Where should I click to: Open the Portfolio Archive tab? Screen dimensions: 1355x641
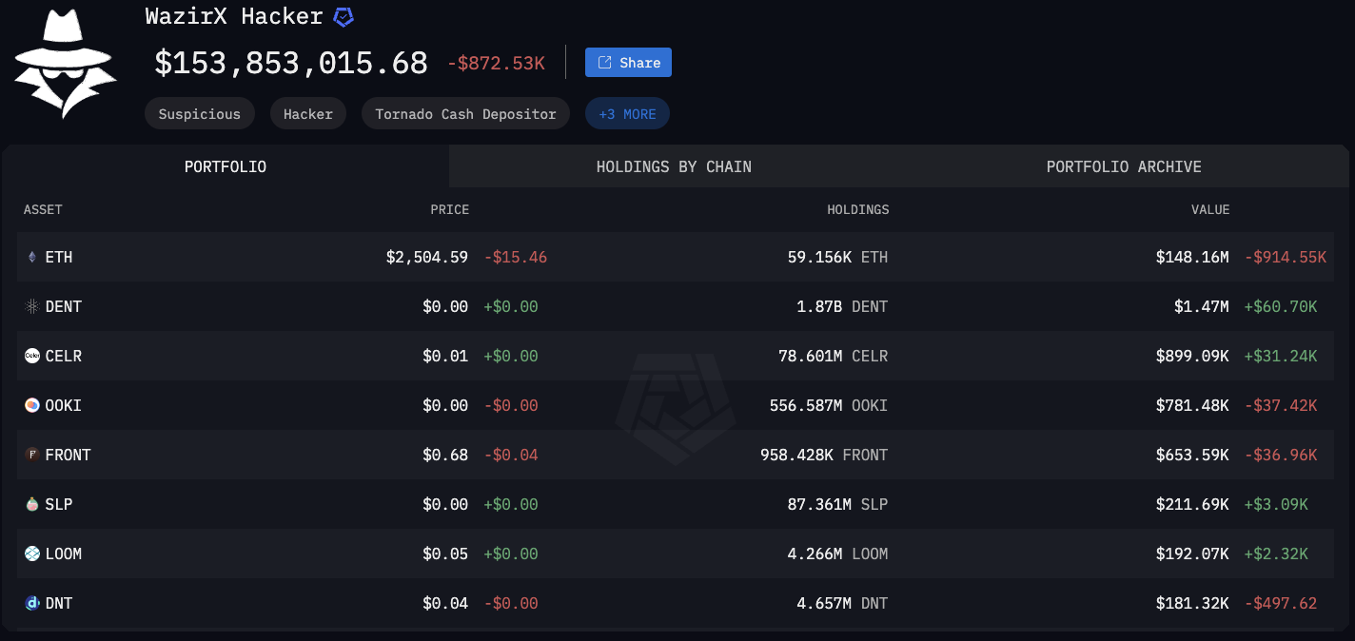click(1124, 166)
